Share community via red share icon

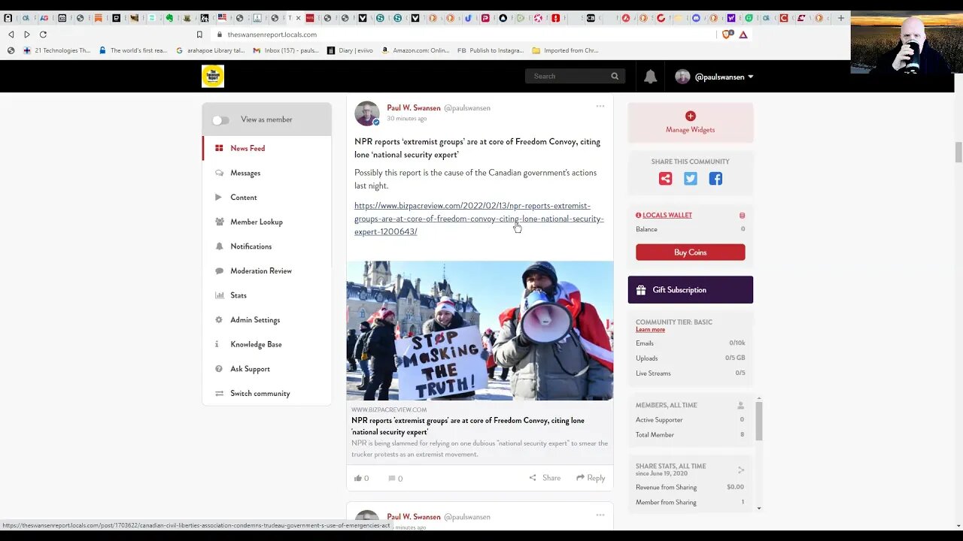[x=665, y=179]
